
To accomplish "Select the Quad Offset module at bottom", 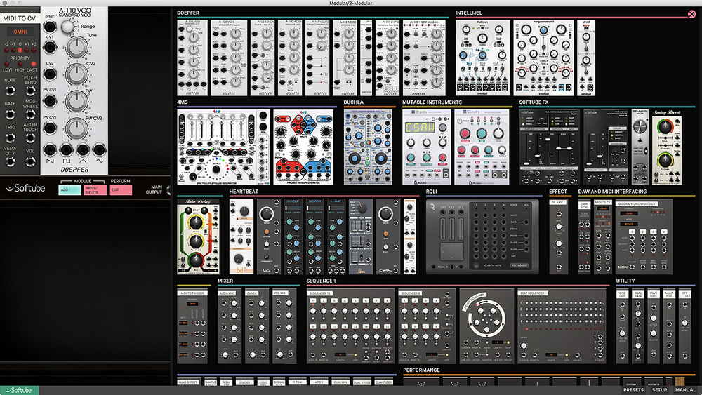I will pyautogui.click(x=188, y=382).
